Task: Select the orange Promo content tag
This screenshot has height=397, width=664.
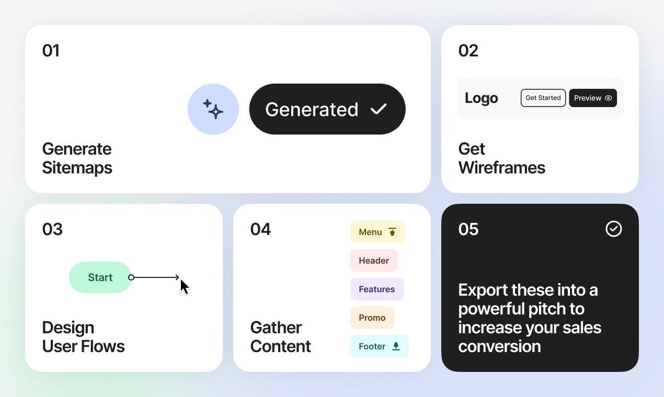Action: pos(372,318)
